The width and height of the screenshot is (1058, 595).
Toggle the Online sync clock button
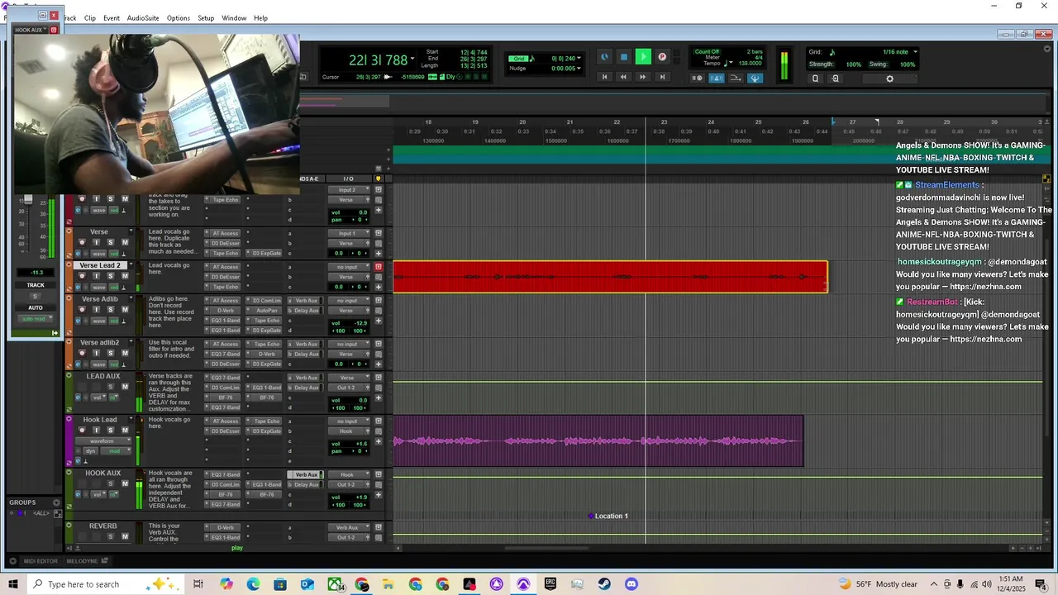coord(604,57)
